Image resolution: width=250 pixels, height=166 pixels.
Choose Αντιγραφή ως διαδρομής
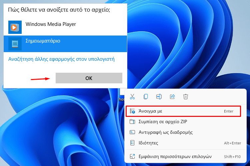click(x=185, y=132)
